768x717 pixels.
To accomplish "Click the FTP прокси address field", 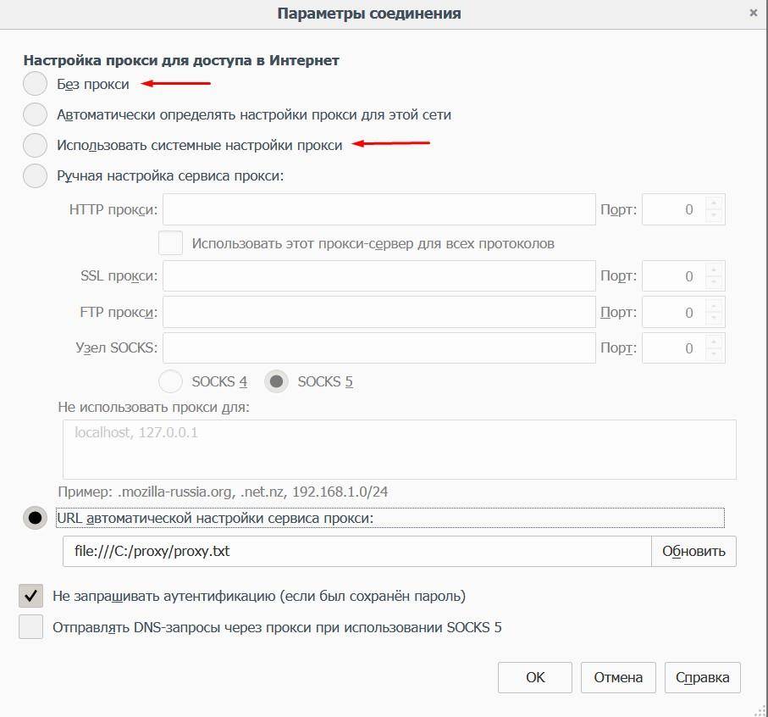I will pos(378,313).
